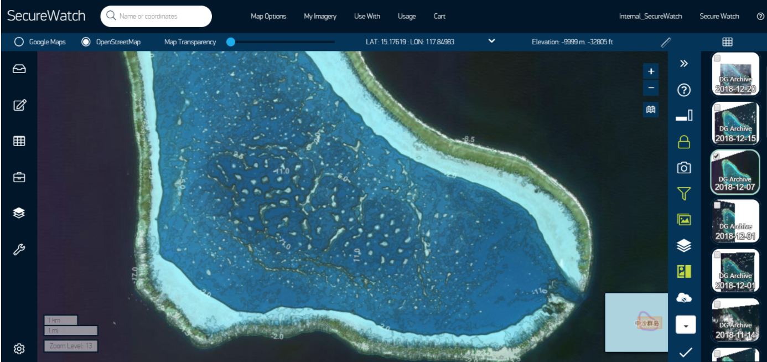Viewport: 767px width, 362px height.
Task: Click the Map Transparency slider handle
Action: pyautogui.click(x=231, y=42)
